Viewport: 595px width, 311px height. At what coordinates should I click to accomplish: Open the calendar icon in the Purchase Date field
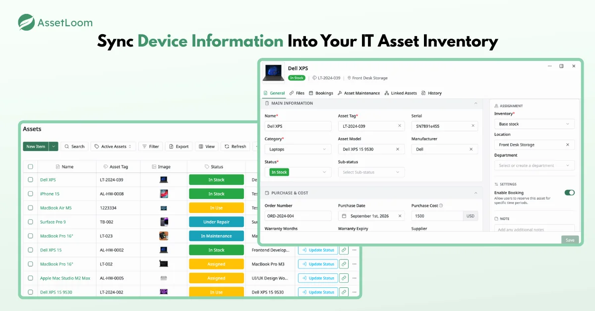[345, 216]
